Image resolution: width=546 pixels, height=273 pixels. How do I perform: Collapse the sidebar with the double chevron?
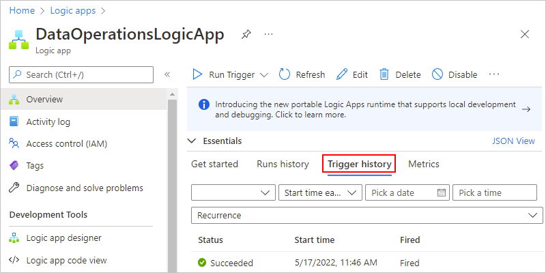click(x=167, y=74)
